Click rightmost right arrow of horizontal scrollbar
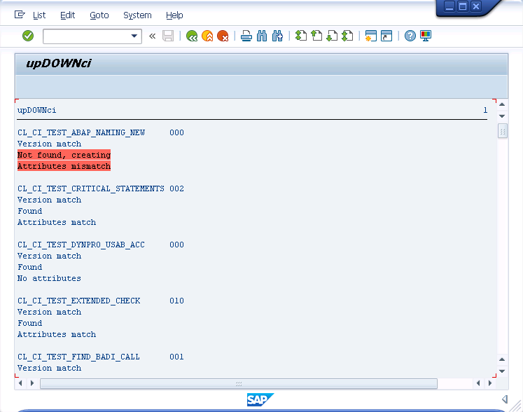 (x=490, y=383)
